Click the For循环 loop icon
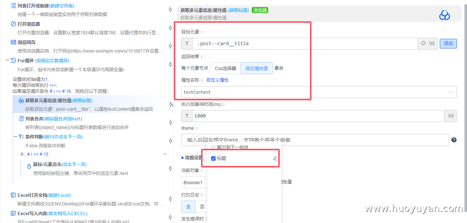 (x=13, y=60)
